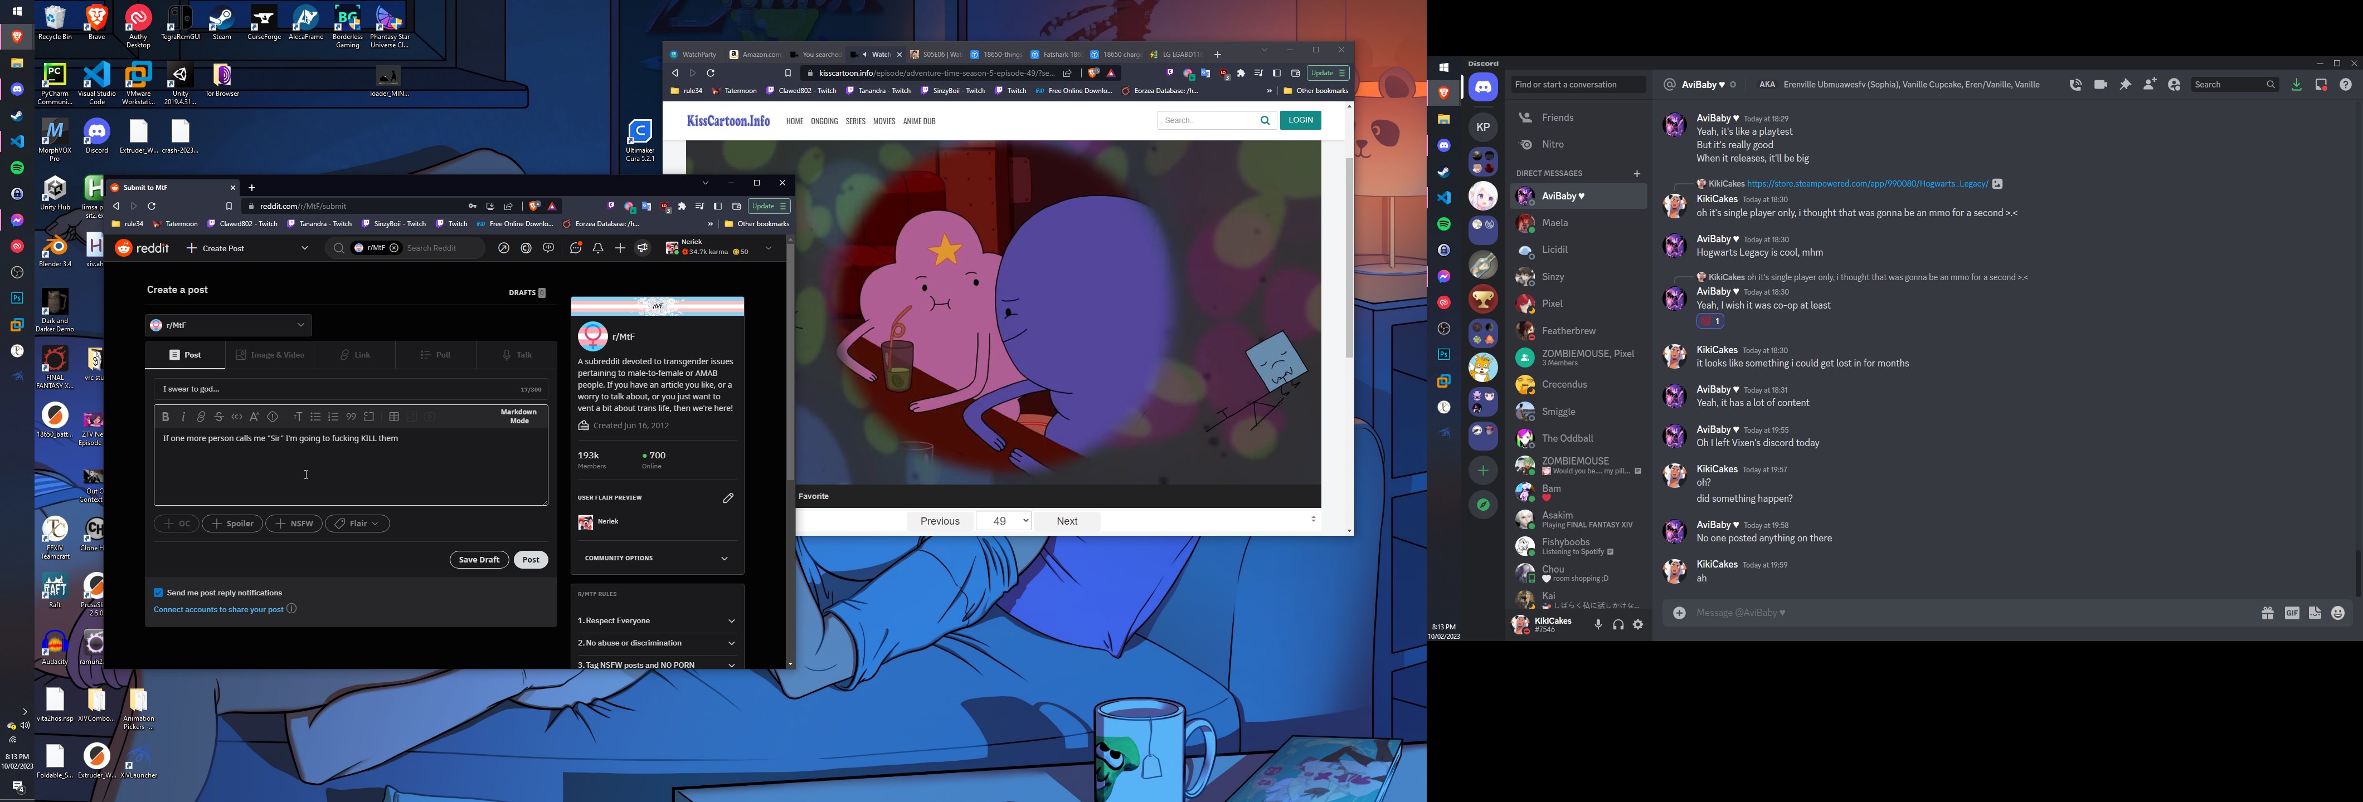Insert a table in Reddit post editor
Image resolution: width=2363 pixels, height=802 pixels.
pos(395,417)
